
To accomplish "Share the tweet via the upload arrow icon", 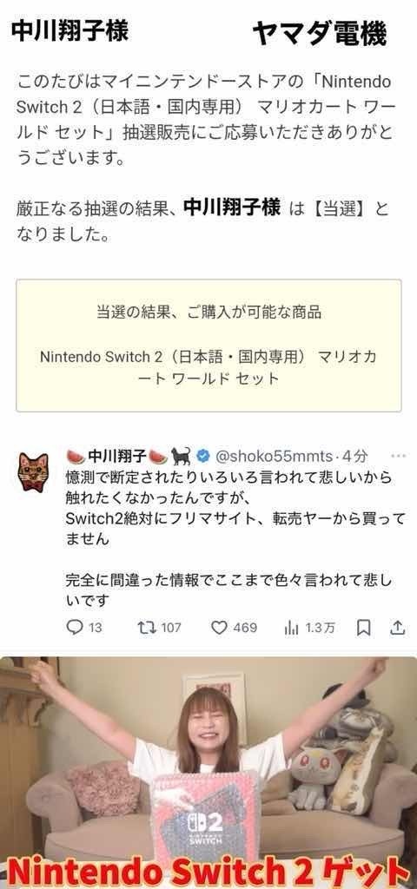I will point(398,627).
